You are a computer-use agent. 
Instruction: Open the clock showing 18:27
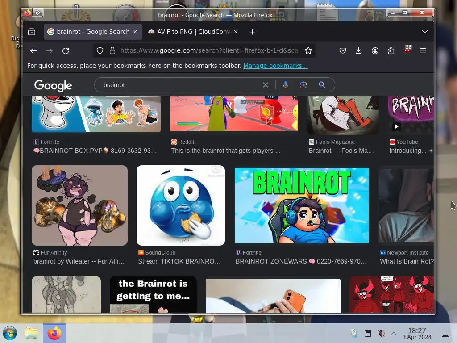[417, 333]
